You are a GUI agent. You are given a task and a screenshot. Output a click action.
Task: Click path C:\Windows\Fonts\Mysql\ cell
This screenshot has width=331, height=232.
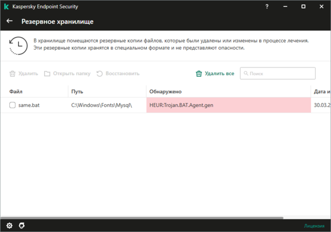(102, 105)
